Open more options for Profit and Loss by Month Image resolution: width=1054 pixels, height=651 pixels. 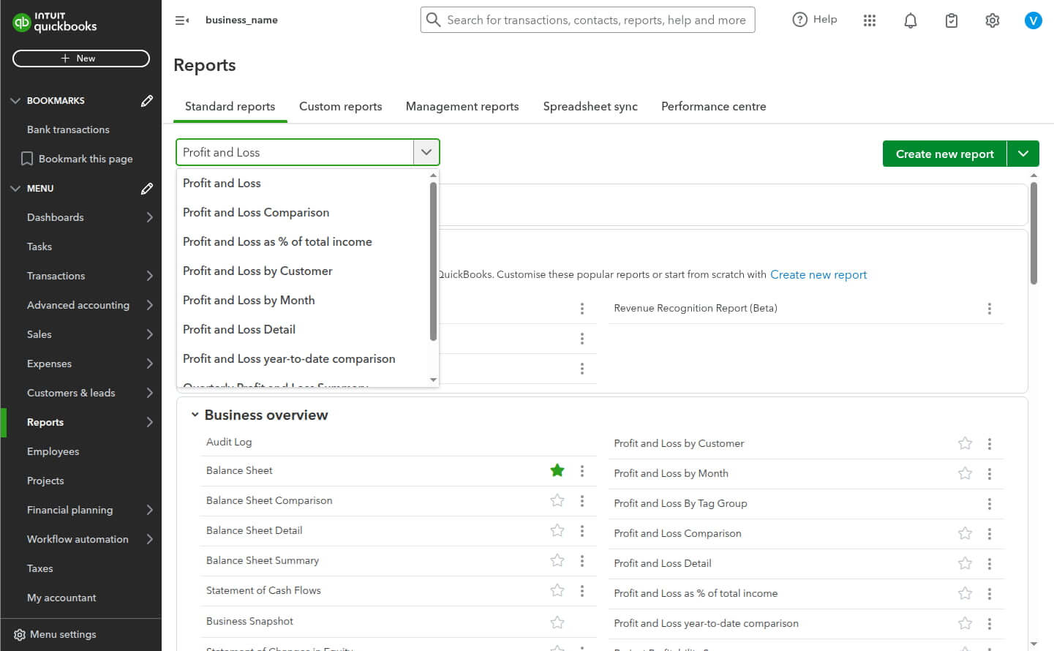(x=990, y=474)
